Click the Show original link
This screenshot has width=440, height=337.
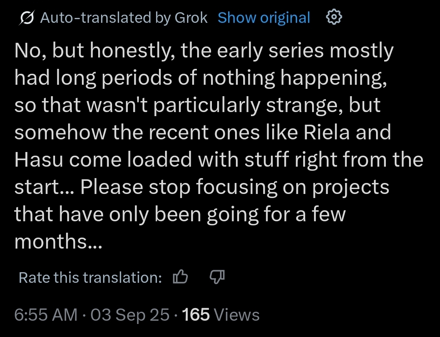point(264,18)
